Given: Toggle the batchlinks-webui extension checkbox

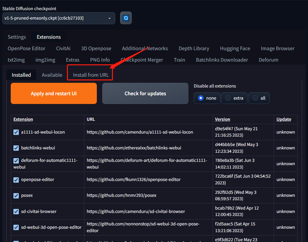Looking at the screenshot, I should 16,148.
